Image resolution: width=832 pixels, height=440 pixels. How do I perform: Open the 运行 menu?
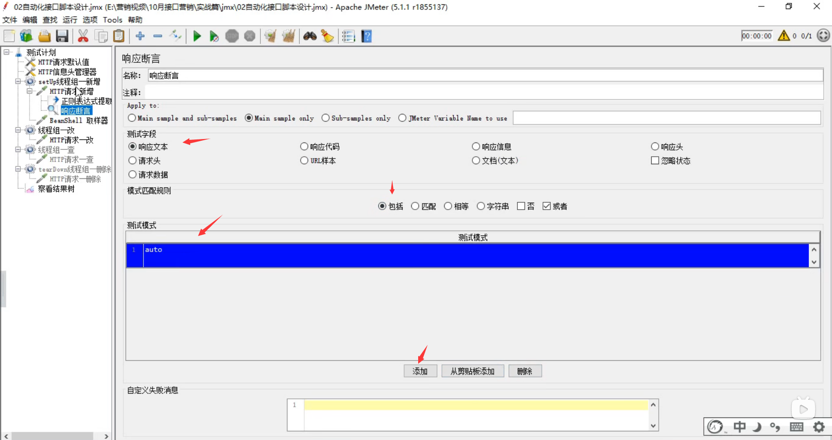[70, 20]
